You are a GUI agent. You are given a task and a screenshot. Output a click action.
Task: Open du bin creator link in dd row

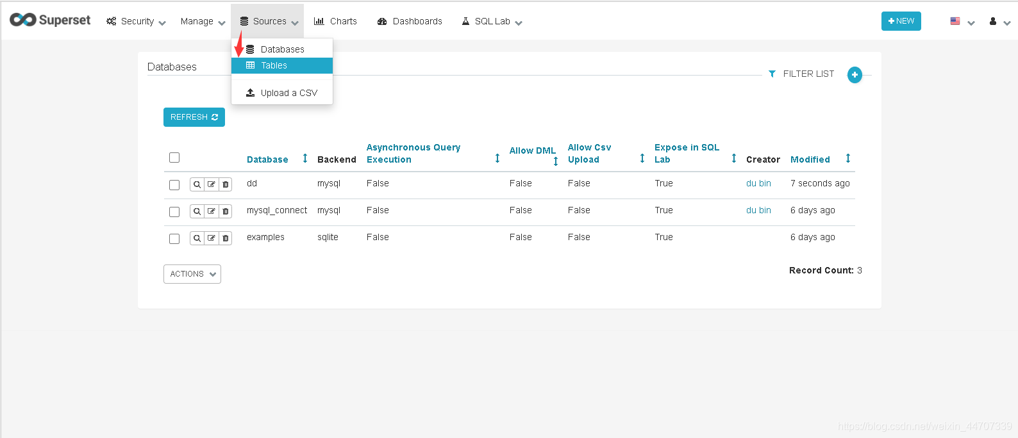[x=758, y=183]
